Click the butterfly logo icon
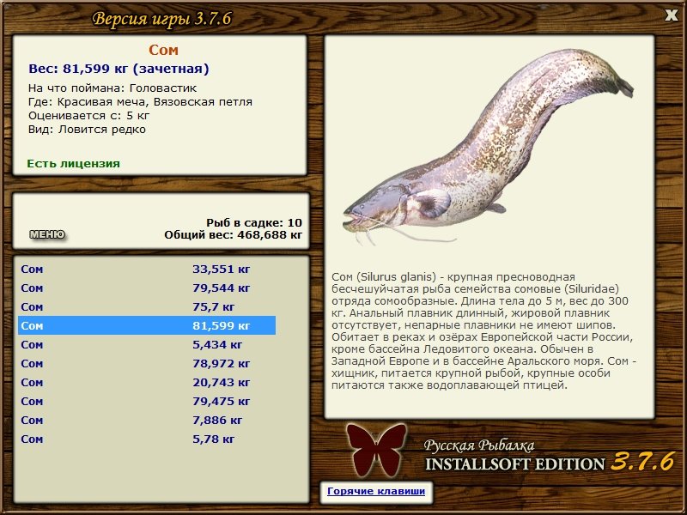This screenshot has height=515, width=687. tap(376, 450)
